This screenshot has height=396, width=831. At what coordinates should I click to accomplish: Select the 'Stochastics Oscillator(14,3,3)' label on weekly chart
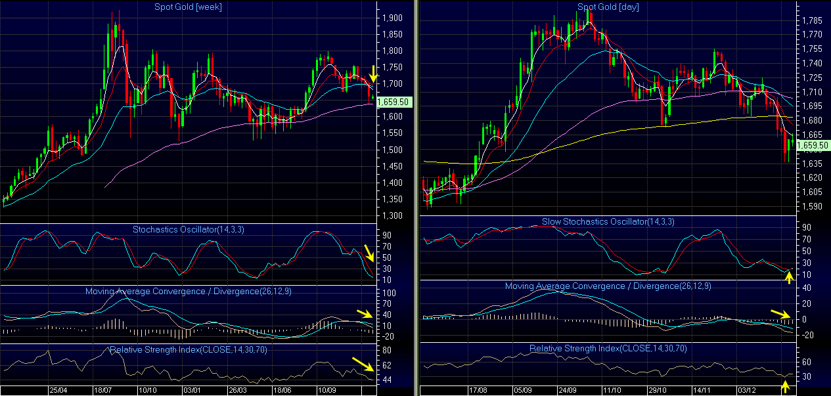coord(188,230)
